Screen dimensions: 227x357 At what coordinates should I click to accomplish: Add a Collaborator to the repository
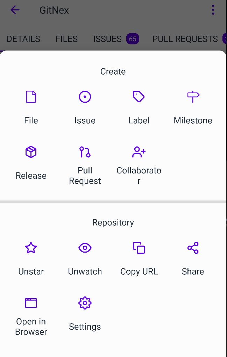point(139,165)
